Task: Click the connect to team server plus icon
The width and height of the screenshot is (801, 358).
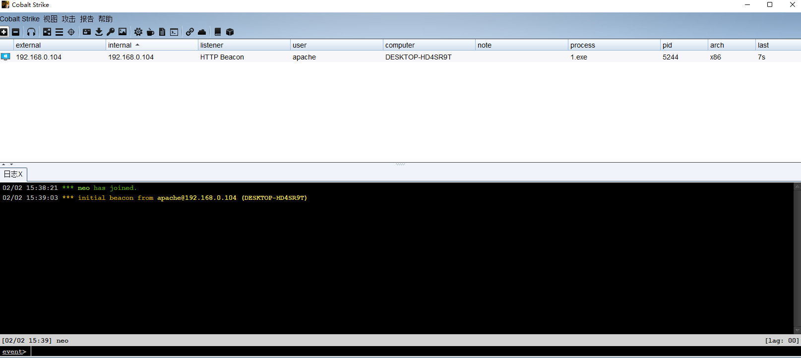Action: 4,32
